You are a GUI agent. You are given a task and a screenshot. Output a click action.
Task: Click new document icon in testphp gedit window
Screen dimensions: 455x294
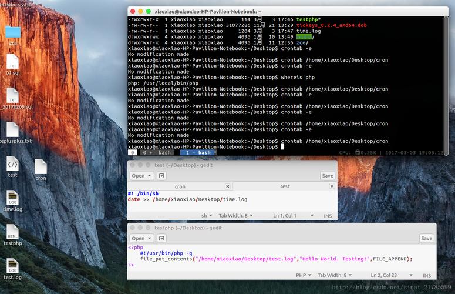tap(161, 238)
